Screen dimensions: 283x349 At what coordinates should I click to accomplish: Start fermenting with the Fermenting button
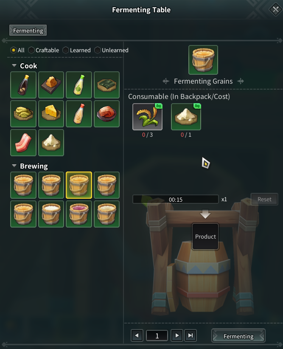click(x=238, y=336)
